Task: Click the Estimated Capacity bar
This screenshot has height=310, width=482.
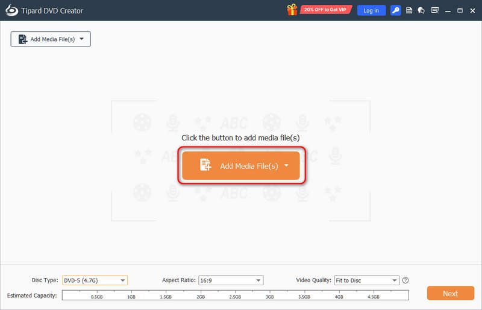Action: [x=236, y=295]
